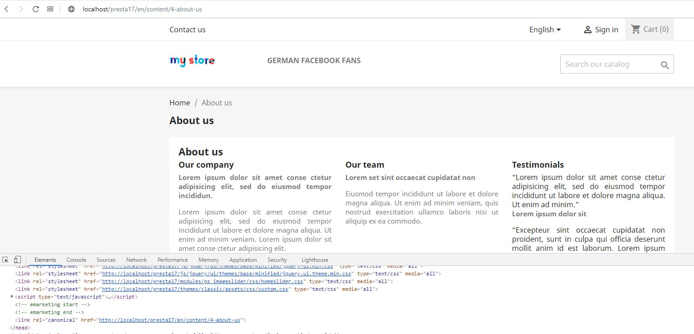694x334 pixels.
Task: Click the search magnifier icon
Action: pos(665,65)
